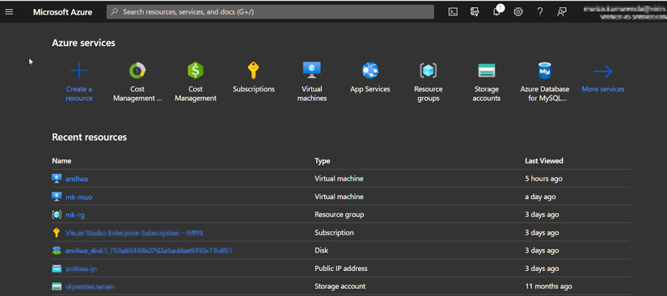This screenshot has height=296, width=667.
Task: Click the 'Disk' type cell
Action: click(321, 251)
